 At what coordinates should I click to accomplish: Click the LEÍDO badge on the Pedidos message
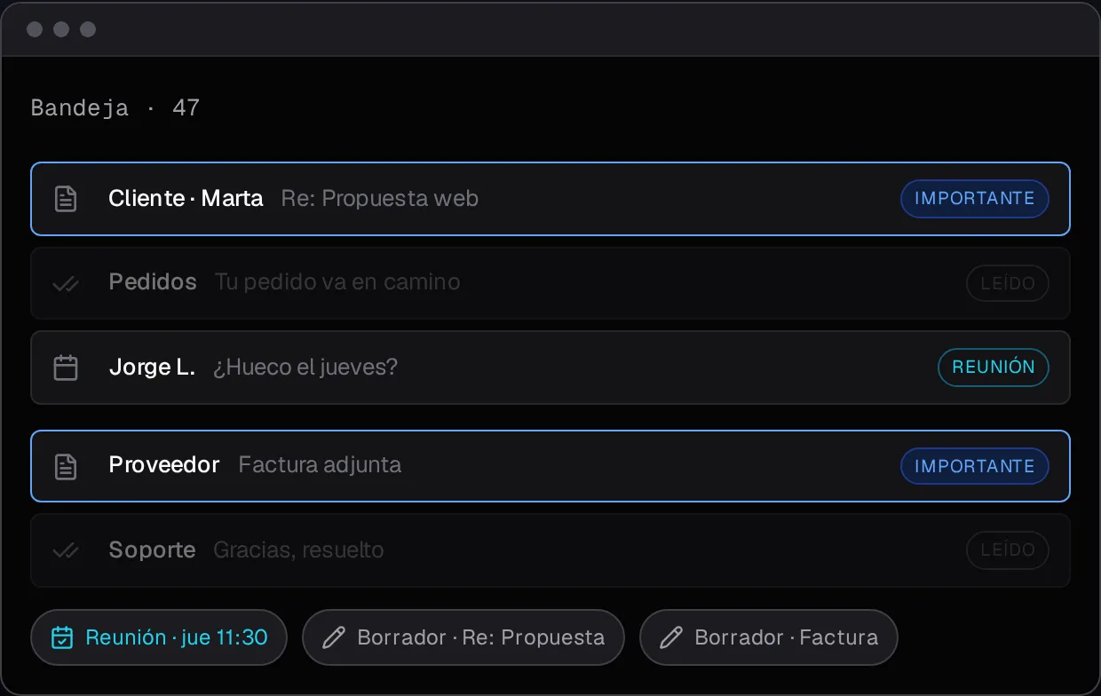1008,284
